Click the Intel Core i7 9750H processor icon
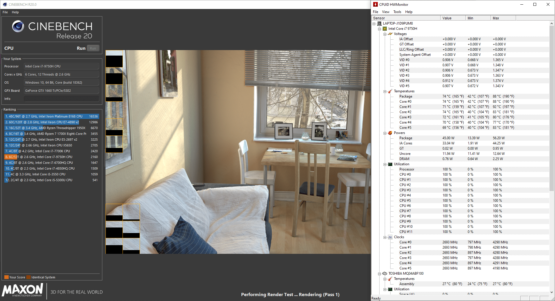 pos(385,29)
